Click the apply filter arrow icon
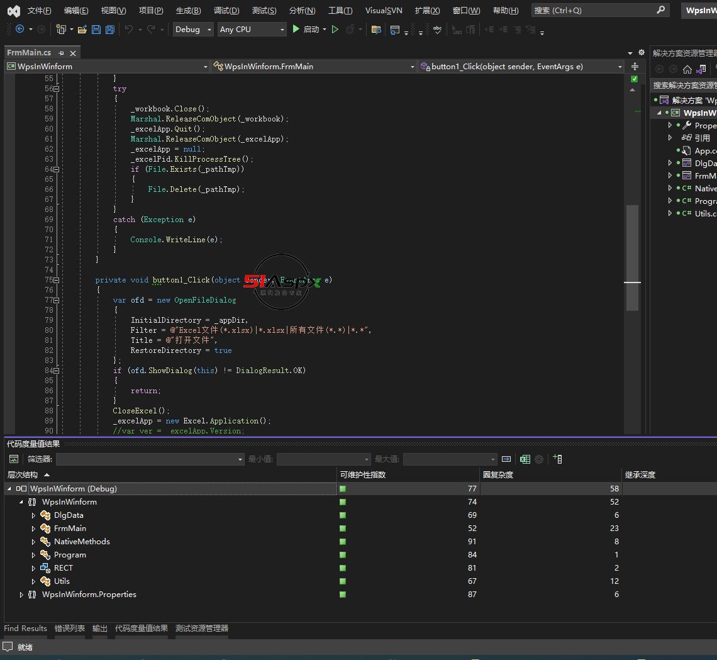The width and height of the screenshot is (717, 660). click(x=506, y=459)
